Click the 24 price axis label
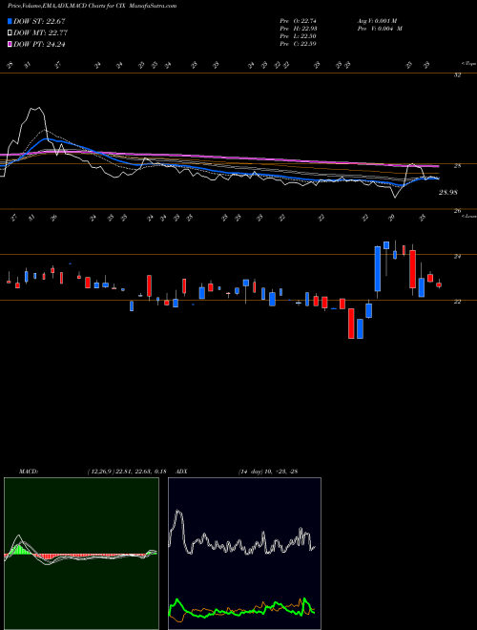The height and width of the screenshot is (630, 477). pyautogui.click(x=457, y=257)
